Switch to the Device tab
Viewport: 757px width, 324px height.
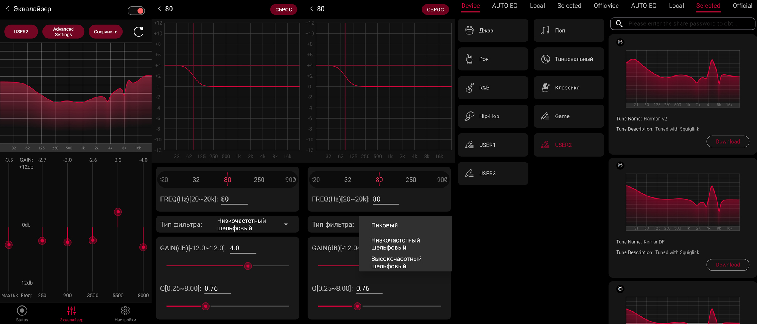470,6
